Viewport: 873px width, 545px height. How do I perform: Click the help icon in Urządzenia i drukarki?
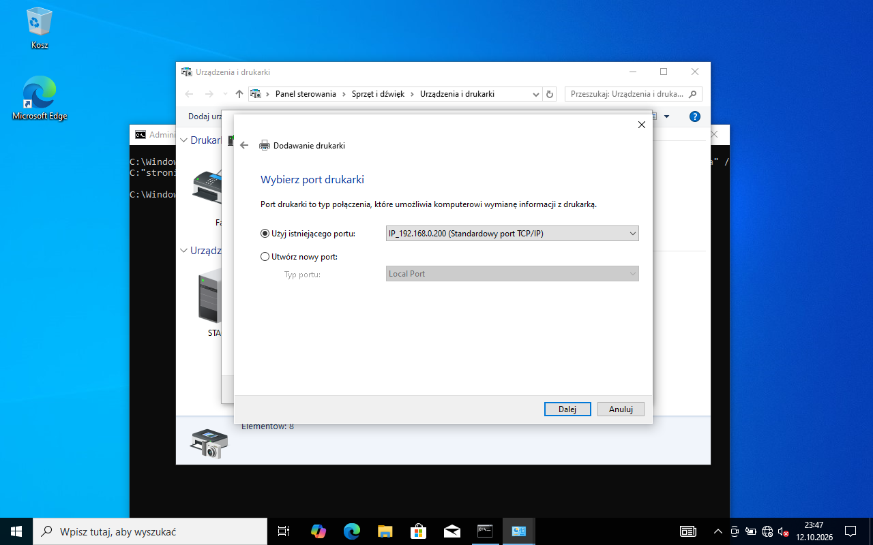[695, 116]
